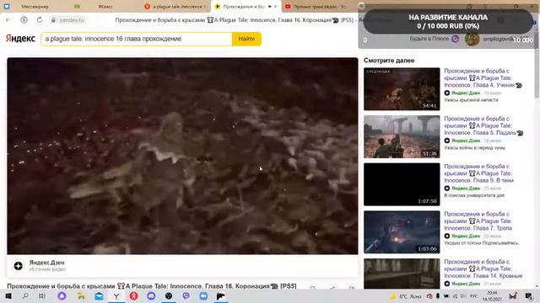Open the user profile avatar

[x=472, y=39]
